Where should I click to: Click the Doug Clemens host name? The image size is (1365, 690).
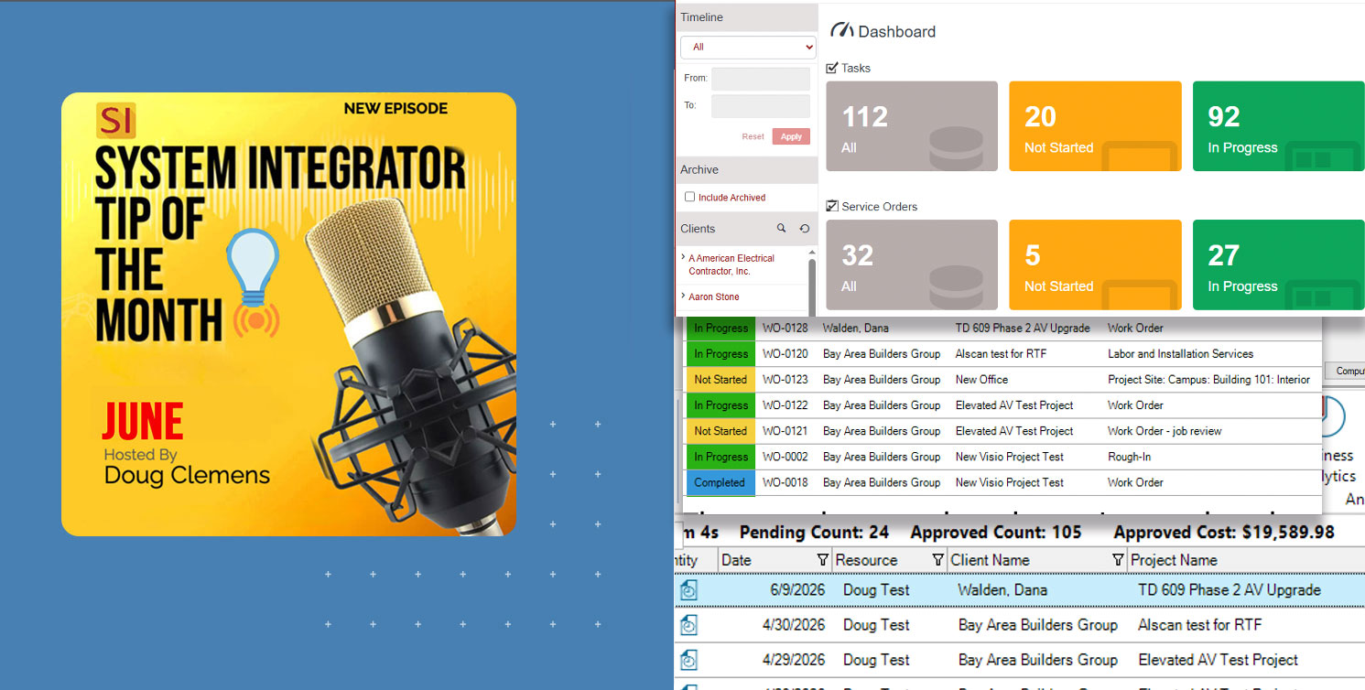click(x=187, y=475)
